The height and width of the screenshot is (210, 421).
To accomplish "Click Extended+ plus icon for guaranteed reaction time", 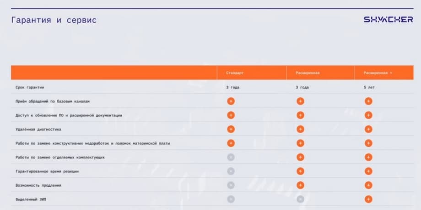I will [368, 171].
